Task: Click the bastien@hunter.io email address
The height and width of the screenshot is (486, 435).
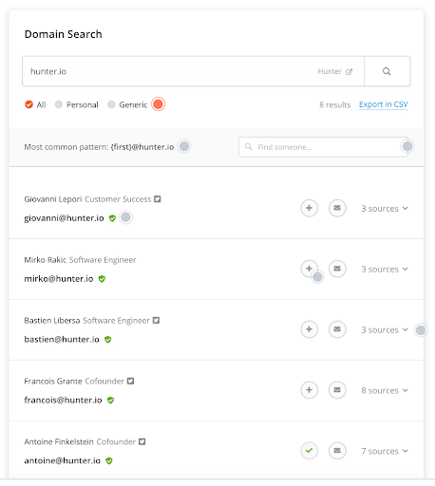Action: tap(62, 340)
